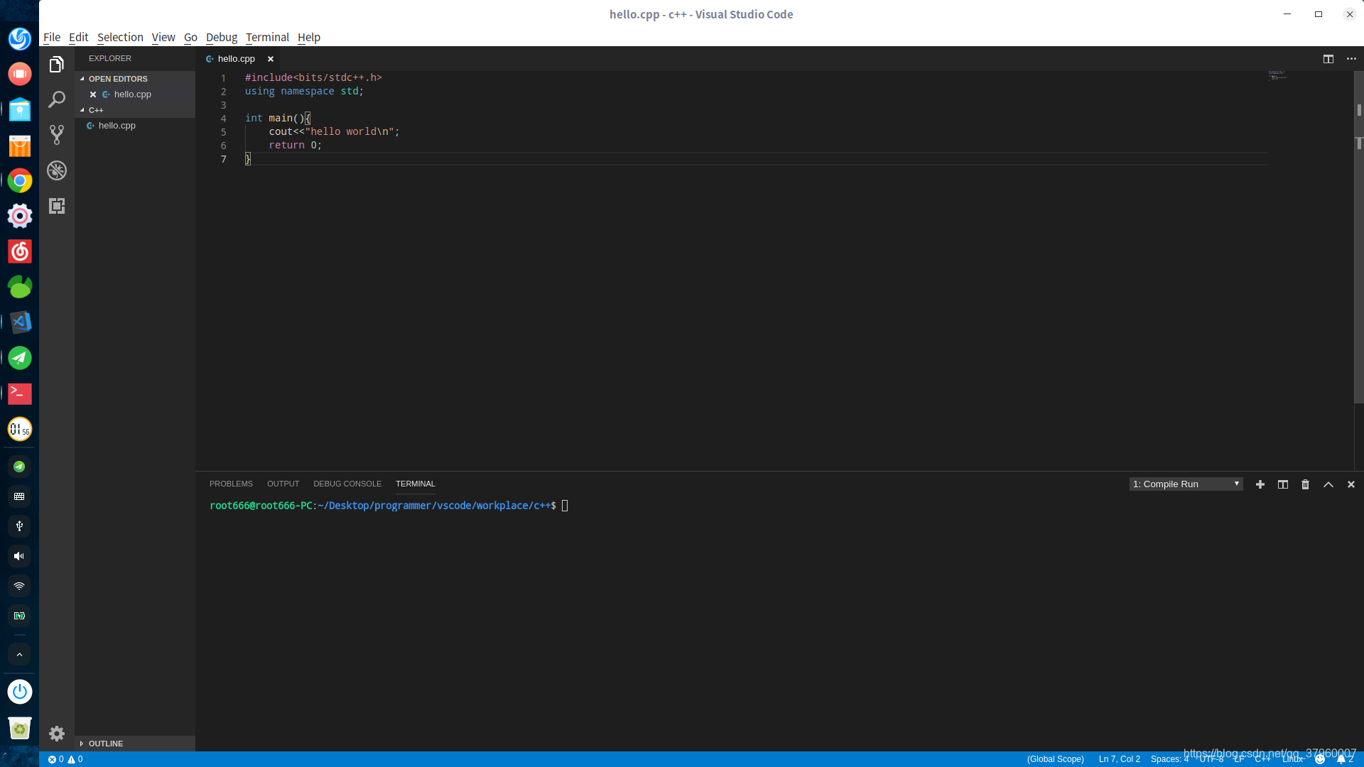Image resolution: width=1364 pixels, height=767 pixels.
Task: Click the Manage gear icon
Action: (x=57, y=734)
